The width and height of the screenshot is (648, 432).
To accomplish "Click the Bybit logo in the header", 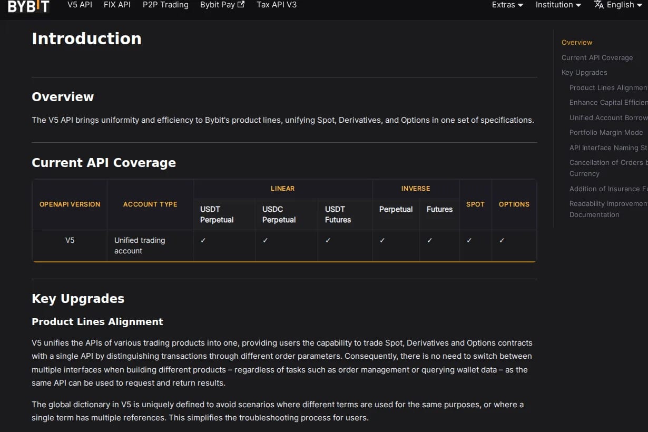I will pos(28,5).
